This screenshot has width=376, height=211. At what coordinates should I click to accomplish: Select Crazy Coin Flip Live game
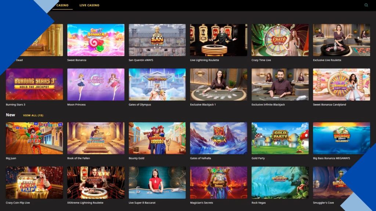click(34, 182)
